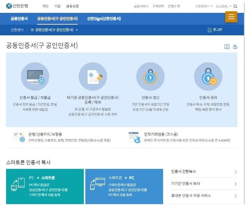245x206 pixels.
Task: Click the padlock renew icon for 인증서 갱신
Action: click(x=150, y=76)
